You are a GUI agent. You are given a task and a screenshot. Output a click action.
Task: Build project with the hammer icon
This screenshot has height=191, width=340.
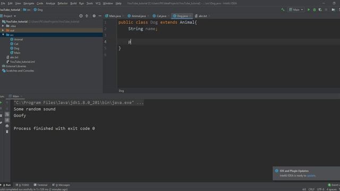[282, 10]
